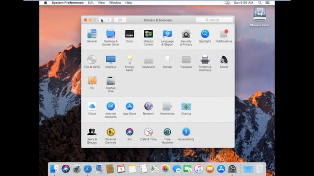Open iCloud preferences
The image size is (314, 176).
[92, 109]
